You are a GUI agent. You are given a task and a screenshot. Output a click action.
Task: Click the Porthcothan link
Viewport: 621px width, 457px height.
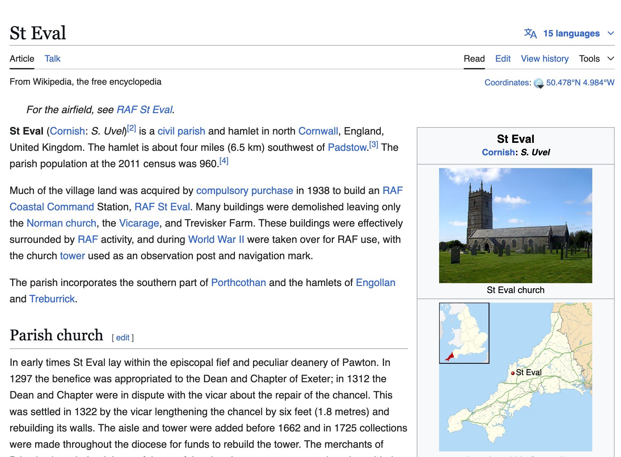click(x=238, y=283)
